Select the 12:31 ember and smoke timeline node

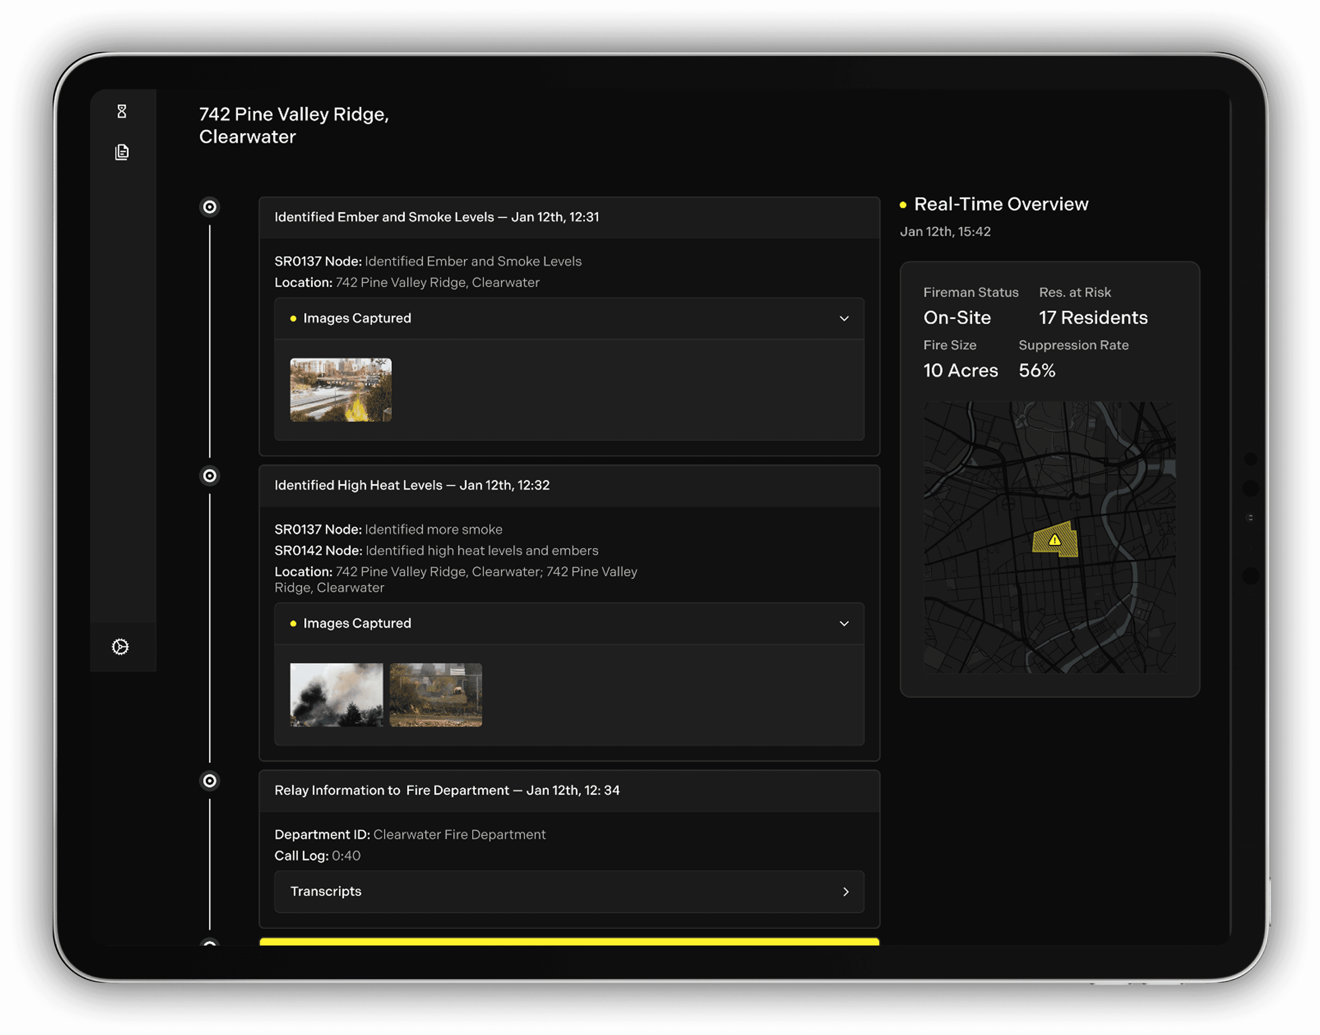click(210, 207)
